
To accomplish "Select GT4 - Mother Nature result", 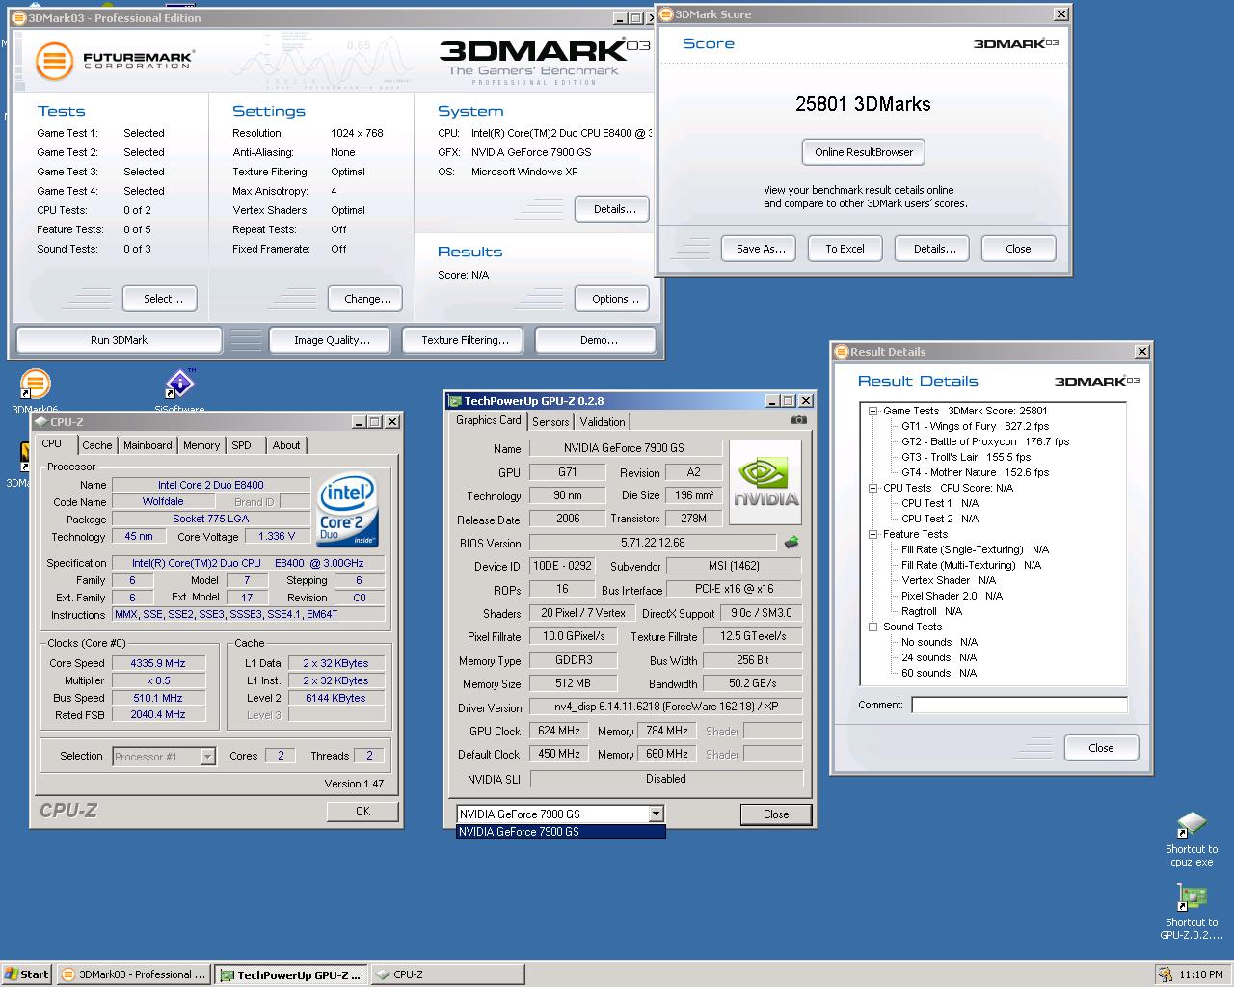I will click(975, 472).
